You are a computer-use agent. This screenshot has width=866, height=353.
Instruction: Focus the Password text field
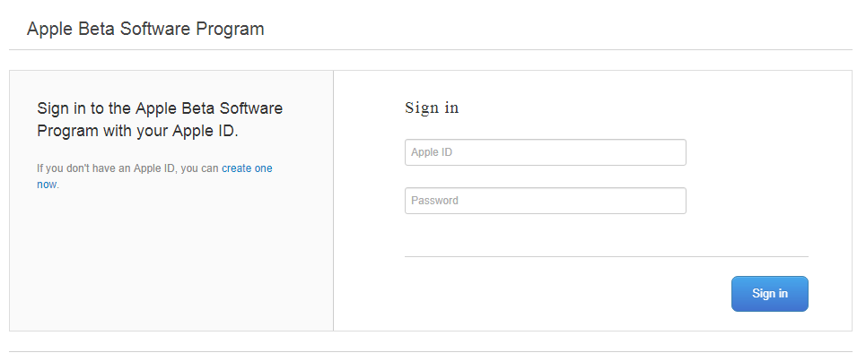[545, 201]
